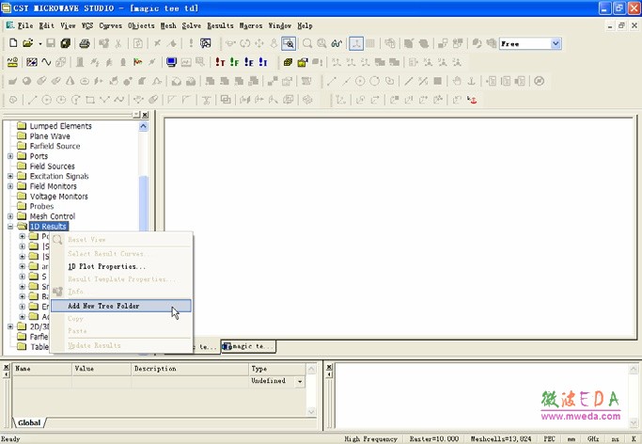
Task: Click the parameter list scroll-down arrow
Action: tap(311, 411)
